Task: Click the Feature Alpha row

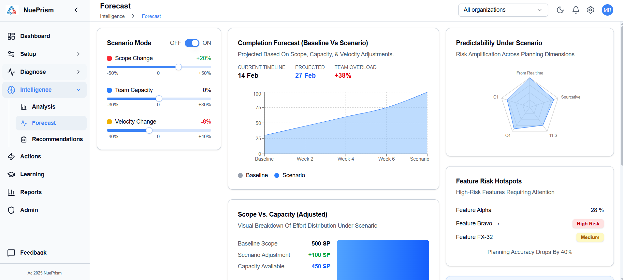Action: 530,210
